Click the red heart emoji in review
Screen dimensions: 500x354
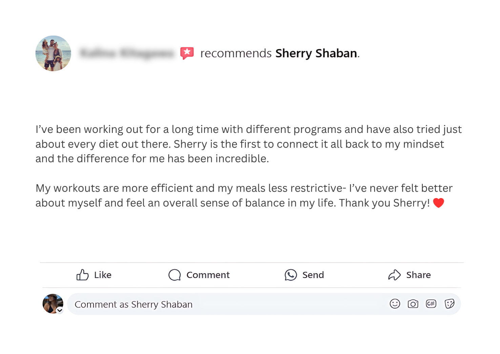pyautogui.click(x=438, y=203)
